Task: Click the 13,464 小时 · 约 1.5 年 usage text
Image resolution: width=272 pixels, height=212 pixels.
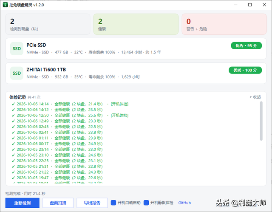Action: [141, 52]
